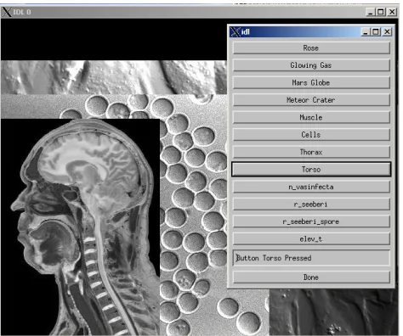
Task: Close the idl dialog window
Action: (387, 32)
